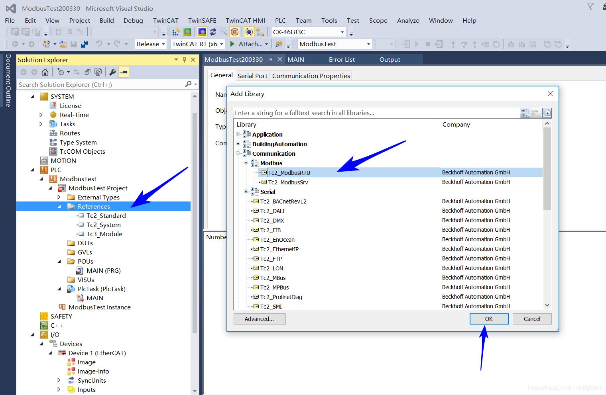
Task: Open the MAIN document tab
Action: (296, 59)
